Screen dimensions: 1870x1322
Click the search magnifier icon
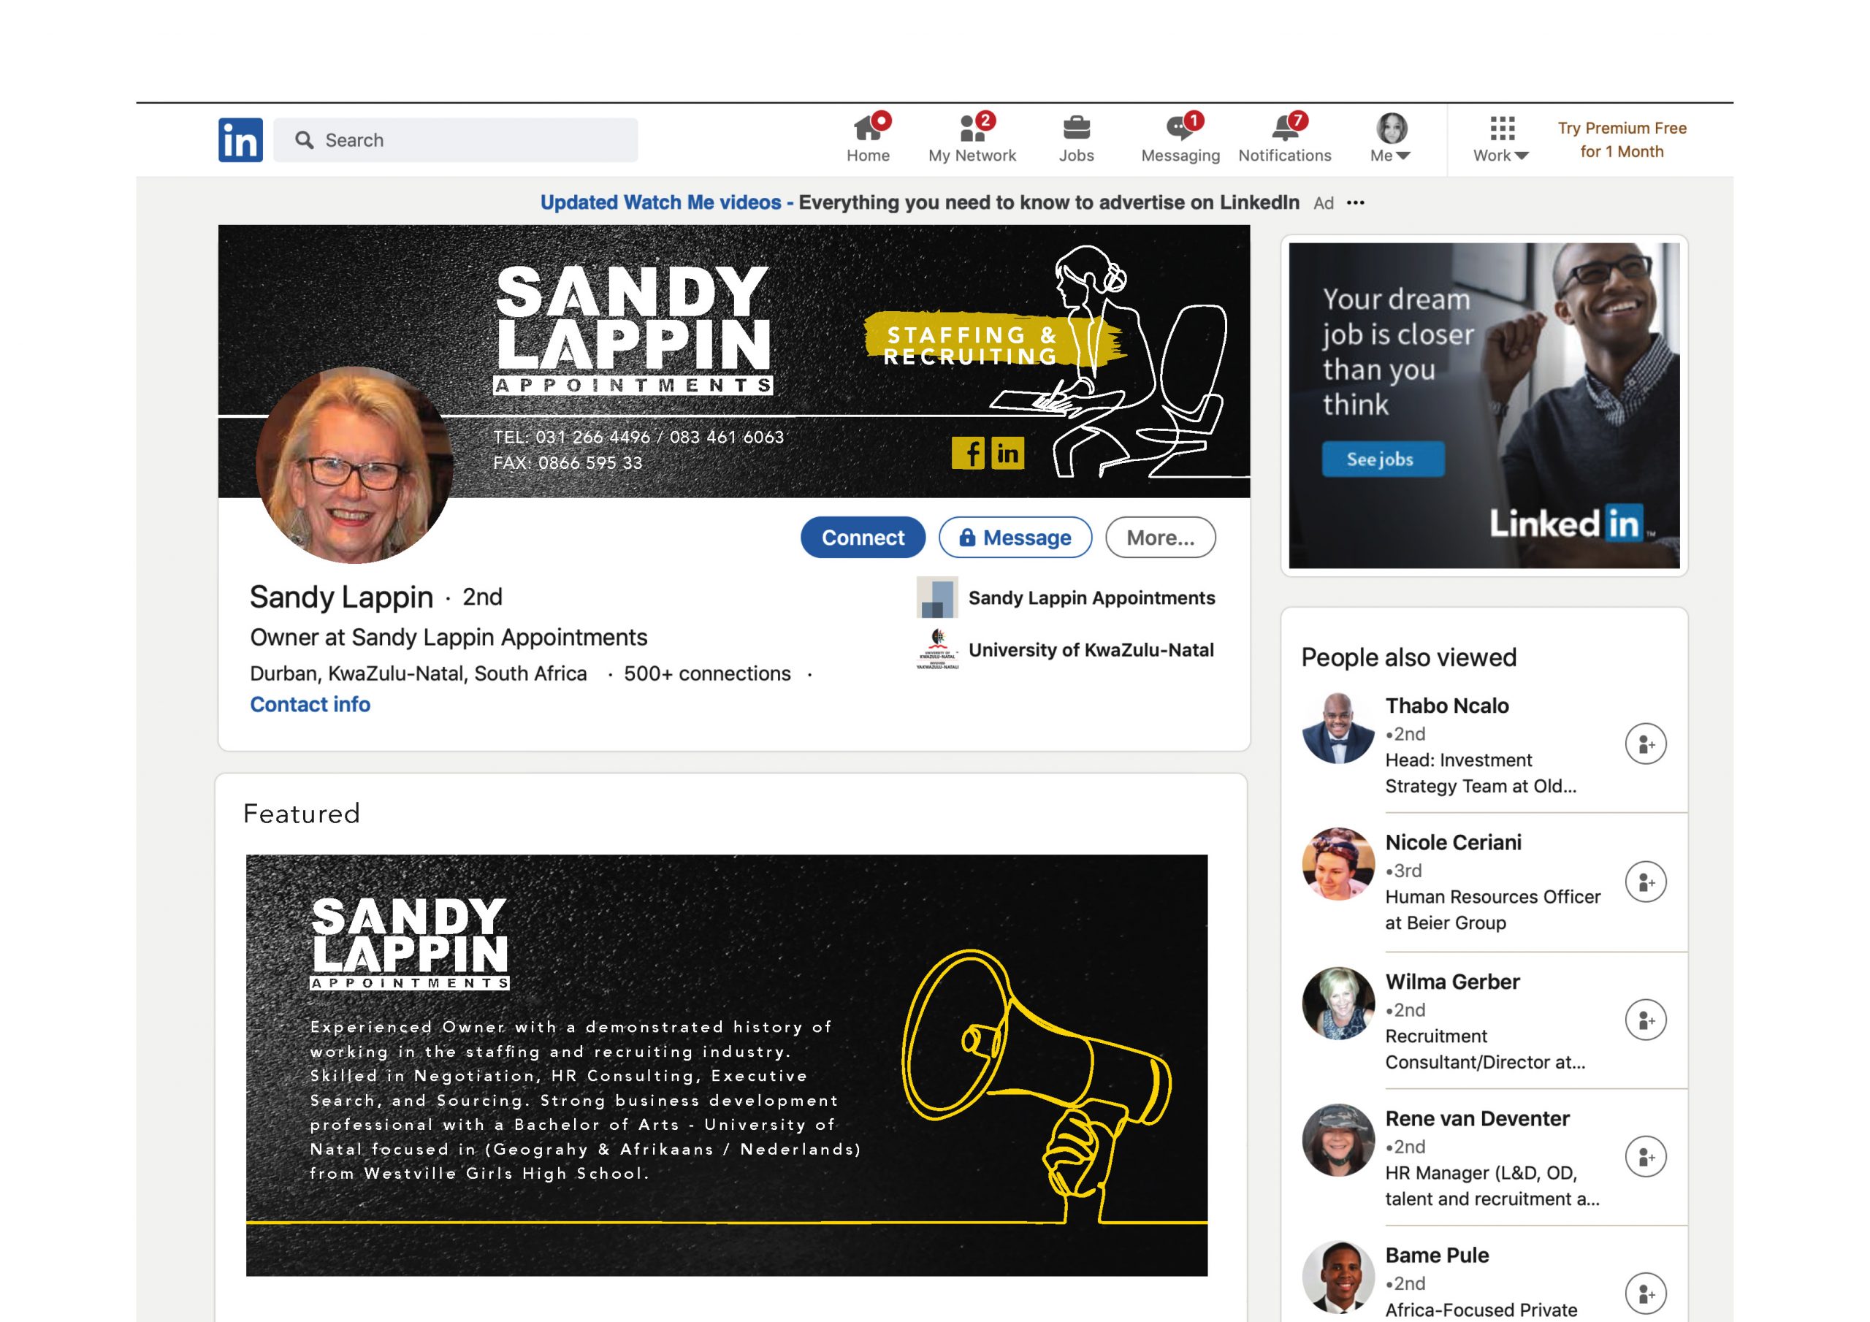[304, 140]
